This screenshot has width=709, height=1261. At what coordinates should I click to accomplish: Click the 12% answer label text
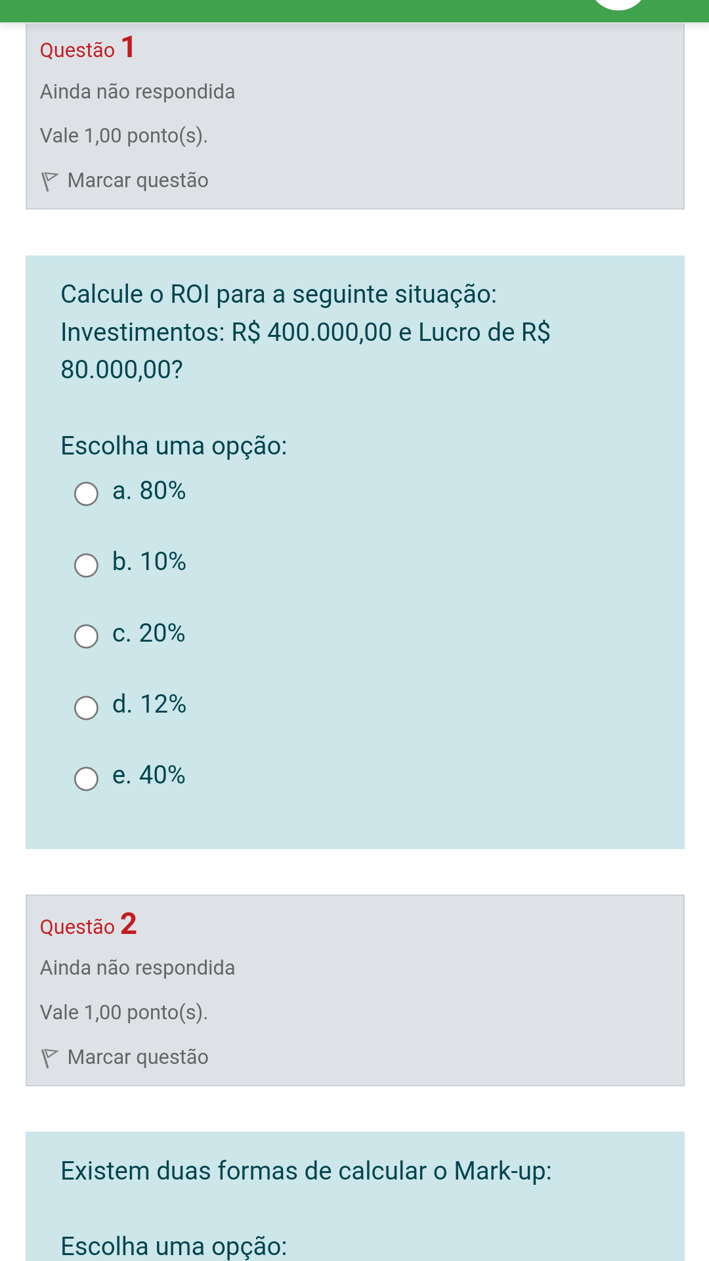pos(162,704)
